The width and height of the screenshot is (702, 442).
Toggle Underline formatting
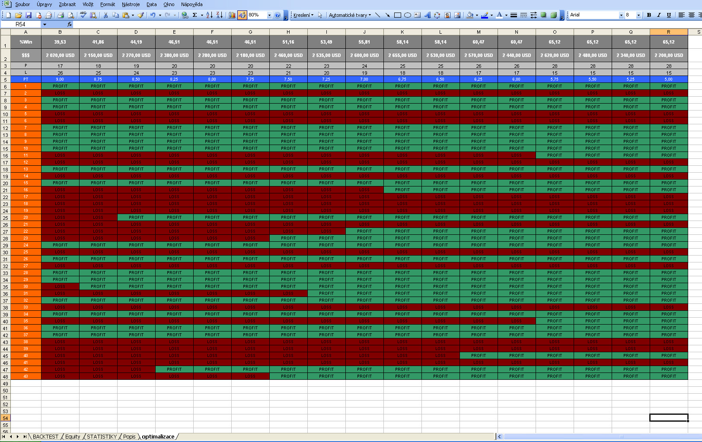pos(669,15)
